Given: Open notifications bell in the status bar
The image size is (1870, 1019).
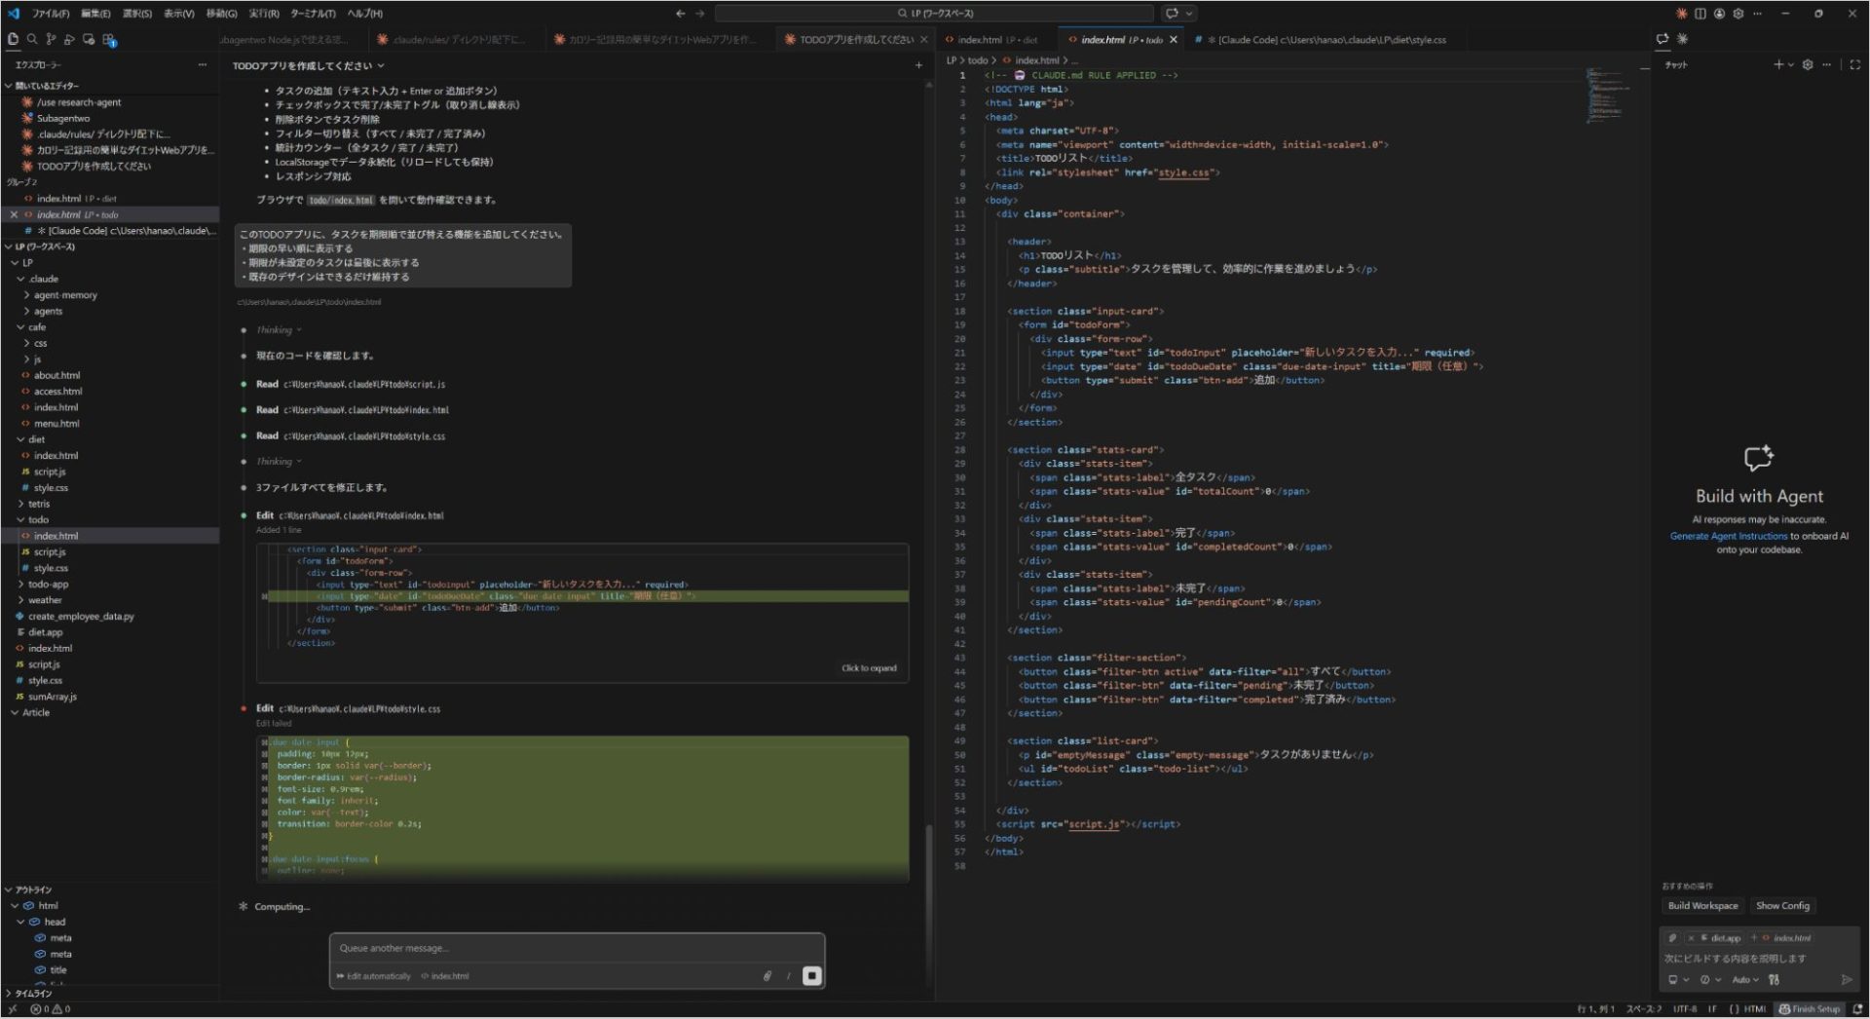Looking at the screenshot, I should pos(1857,1009).
